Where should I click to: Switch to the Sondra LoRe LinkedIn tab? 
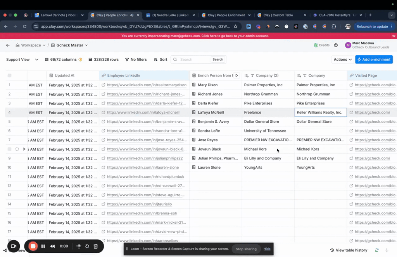(x=170, y=15)
